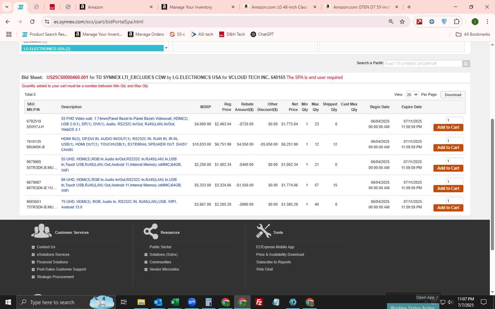This screenshot has height=309, width=495.
Task: Click the zoom magnifier in address bar
Action: [391, 22]
